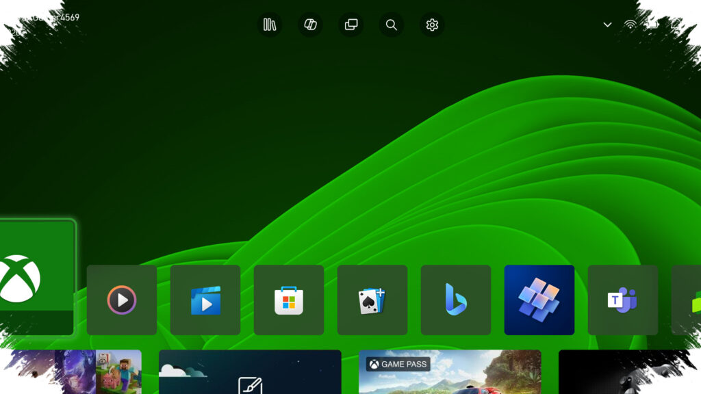The width and height of the screenshot is (701, 394).
Task: Open the blue Windows 365 tile
Action: (539, 300)
